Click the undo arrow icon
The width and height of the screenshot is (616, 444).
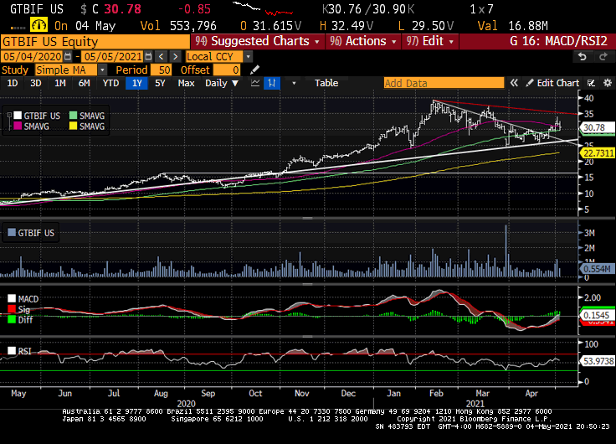pyautogui.click(x=583, y=57)
